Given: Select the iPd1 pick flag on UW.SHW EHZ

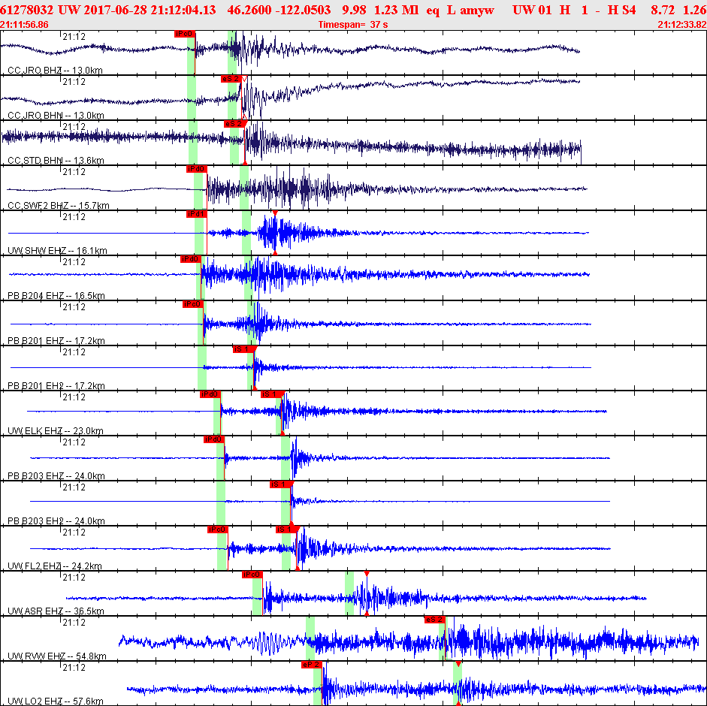Looking at the screenshot, I should coord(196,214).
